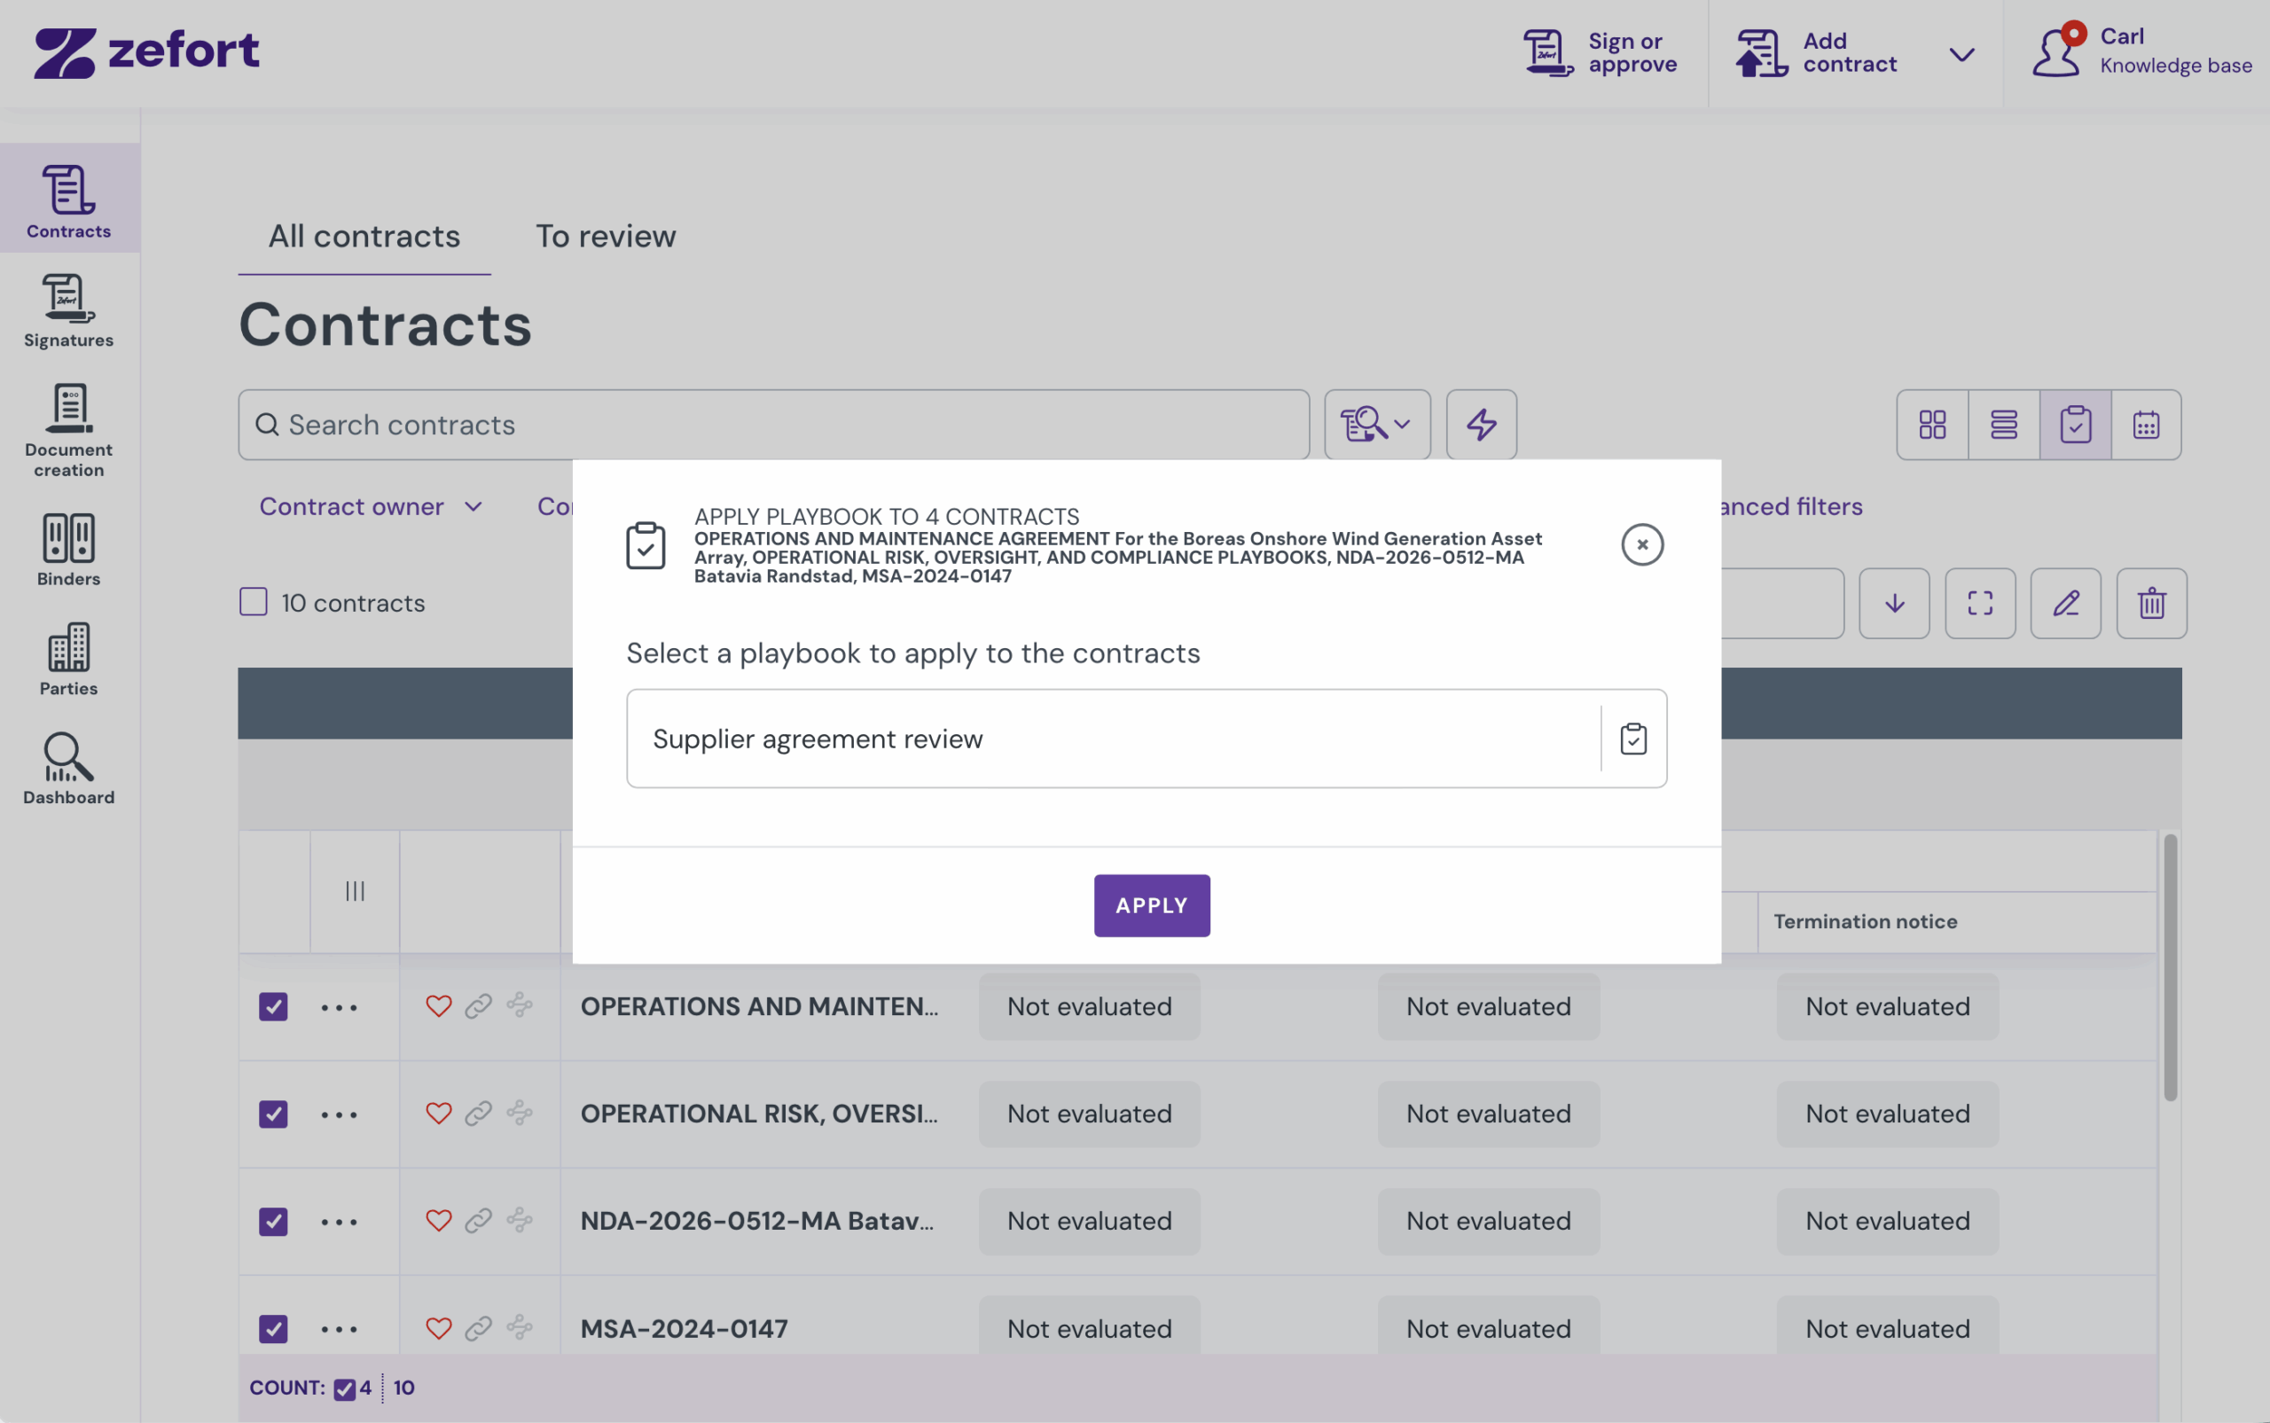The height and width of the screenshot is (1423, 2270).
Task: Click the Sign or approve icon
Action: (x=1548, y=52)
